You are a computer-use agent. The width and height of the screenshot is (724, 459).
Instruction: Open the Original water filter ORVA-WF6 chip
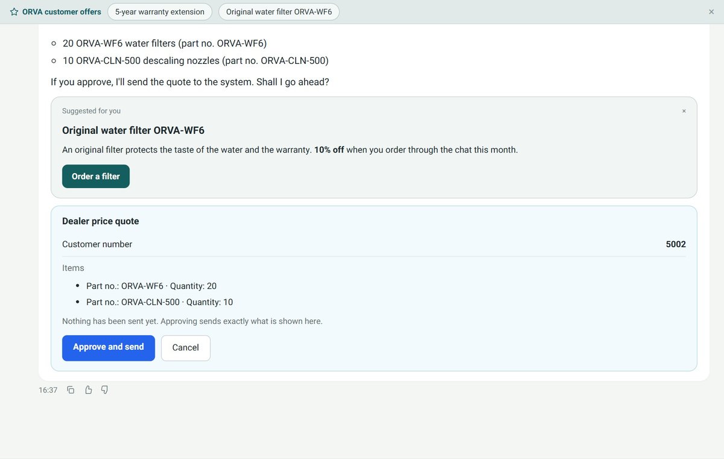[x=279, y=12]
